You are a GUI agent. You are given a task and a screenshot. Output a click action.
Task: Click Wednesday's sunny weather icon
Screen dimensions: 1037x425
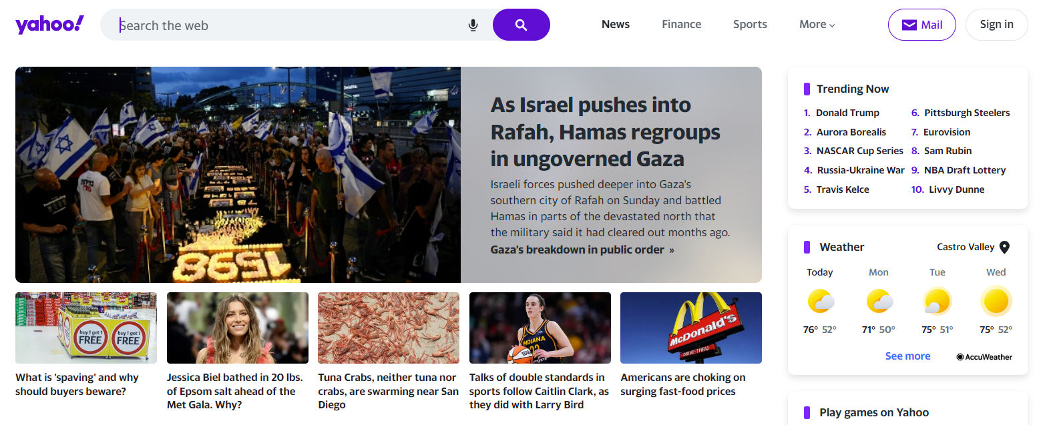pos(996,301)
